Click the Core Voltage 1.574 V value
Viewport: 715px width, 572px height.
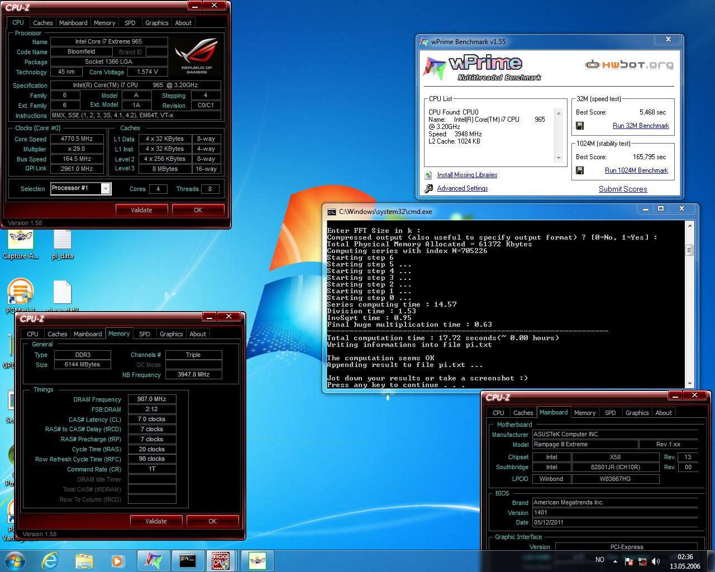147,72
